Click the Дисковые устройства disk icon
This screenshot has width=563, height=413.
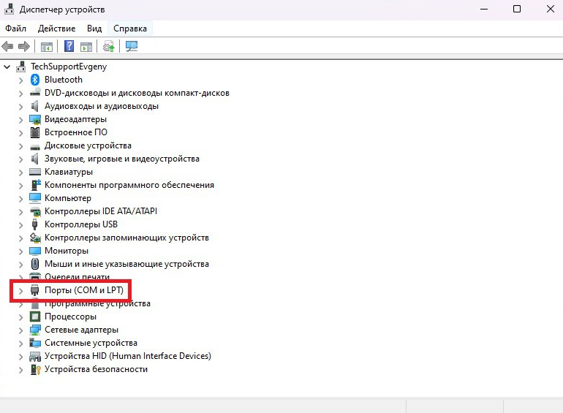tap(35, 146)
